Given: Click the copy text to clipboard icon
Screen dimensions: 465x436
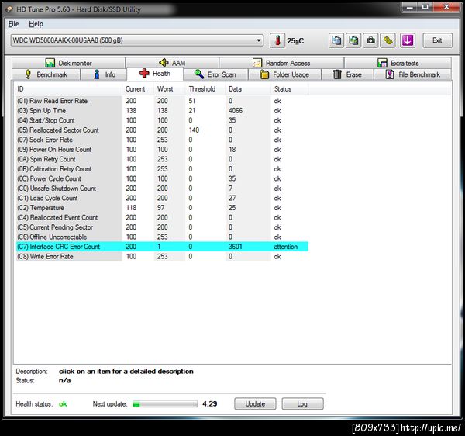Looking at the screenshot, I should [x=336, y=40].
